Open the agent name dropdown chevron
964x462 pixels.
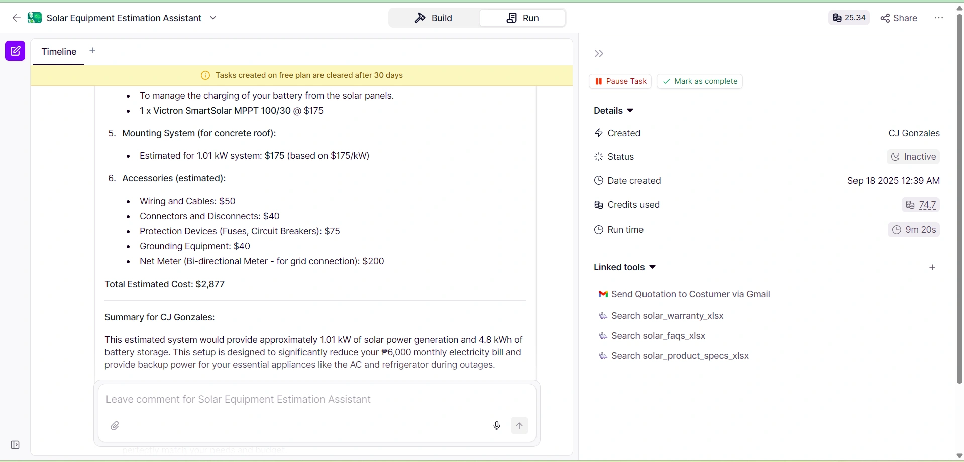213,18
